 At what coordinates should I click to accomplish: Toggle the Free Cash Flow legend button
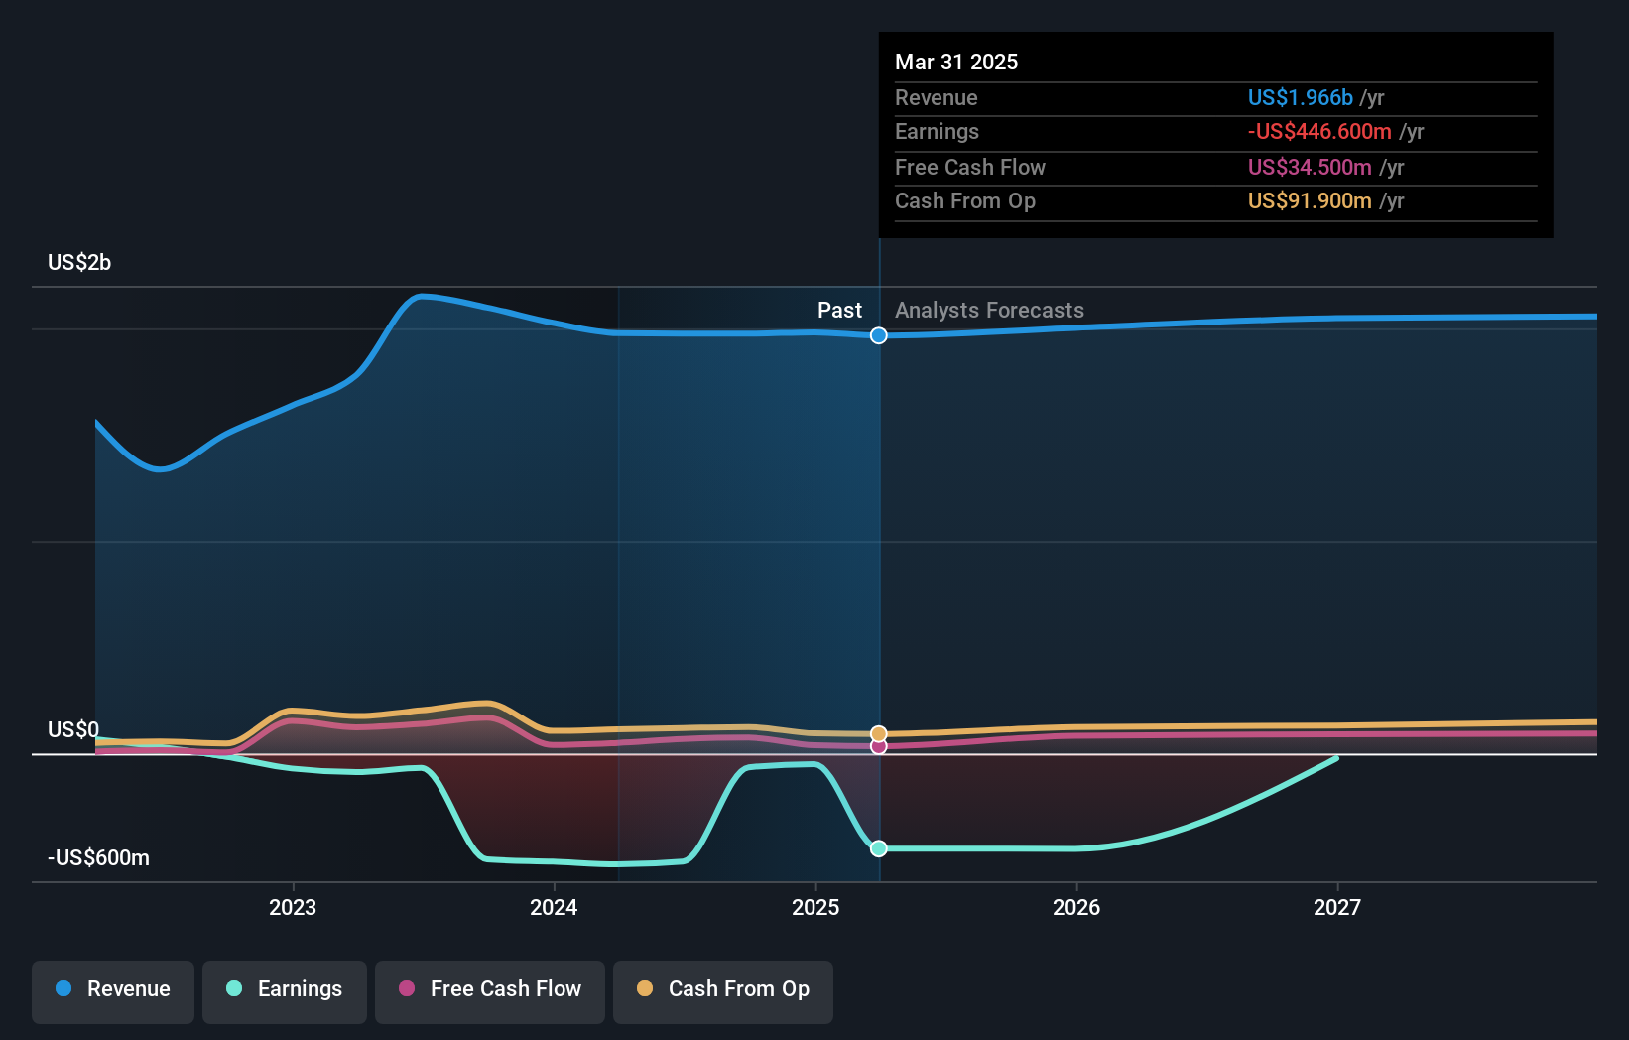490,991
